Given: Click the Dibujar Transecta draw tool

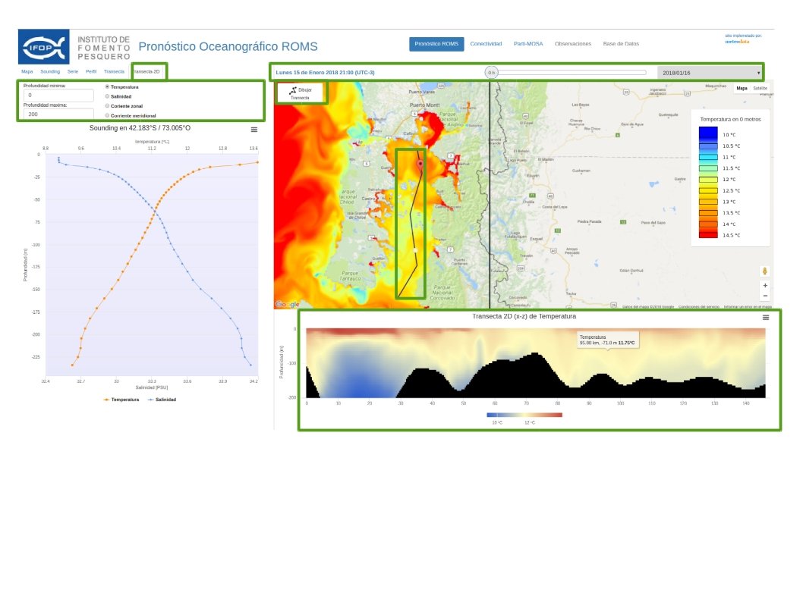Looking at the screenshot, I should click(300, 93).
